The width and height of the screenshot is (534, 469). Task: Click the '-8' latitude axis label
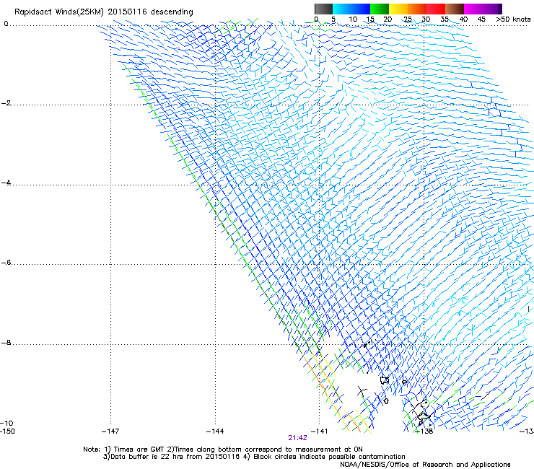(x=6, y=343)
